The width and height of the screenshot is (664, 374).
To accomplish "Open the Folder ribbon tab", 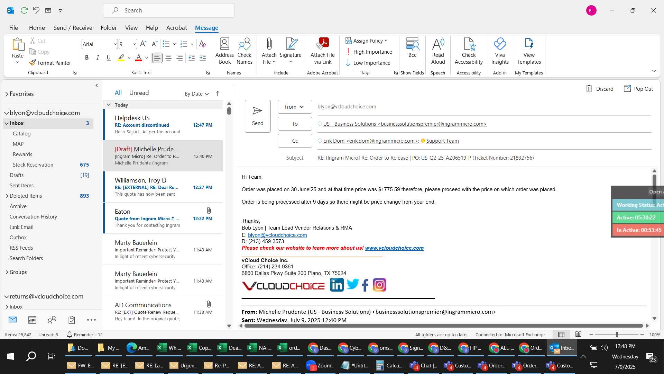I will pyautogui.click(x=109, y=28).
